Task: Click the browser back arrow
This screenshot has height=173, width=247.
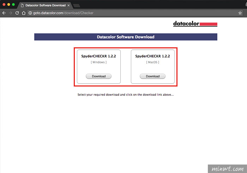Action: pos(4,13)
